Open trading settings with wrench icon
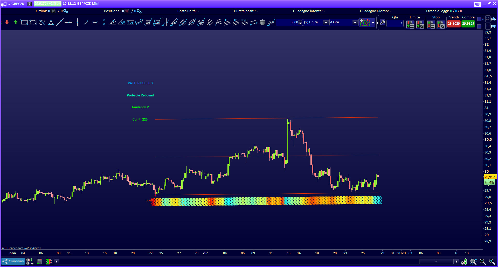 coord(383,23)
